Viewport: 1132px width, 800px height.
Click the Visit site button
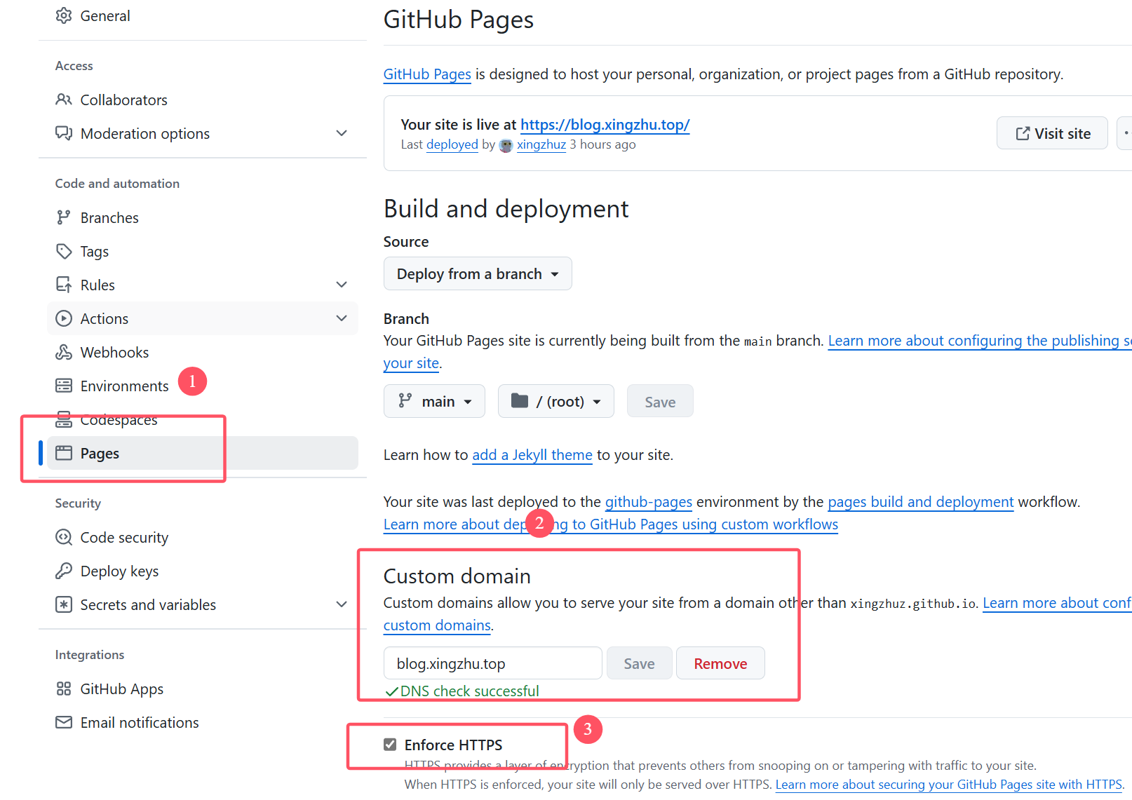point(1052,133)
